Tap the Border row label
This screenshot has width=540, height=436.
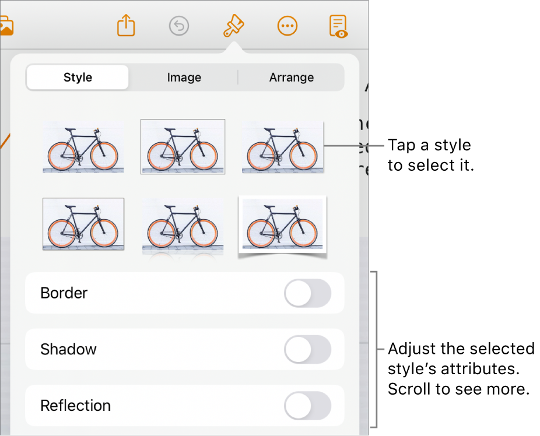[x=64, y=293]
